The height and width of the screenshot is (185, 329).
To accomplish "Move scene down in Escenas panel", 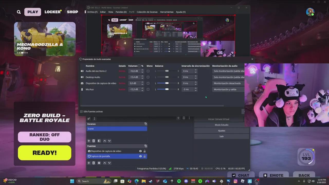I will 109,141.
